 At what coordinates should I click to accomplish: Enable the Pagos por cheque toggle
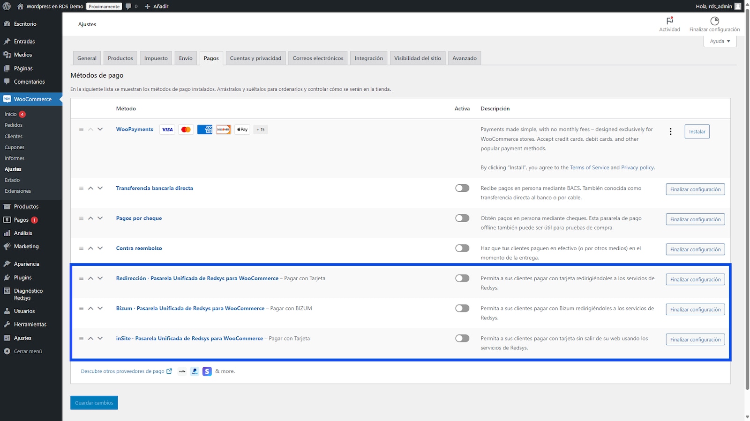point(462,218)
